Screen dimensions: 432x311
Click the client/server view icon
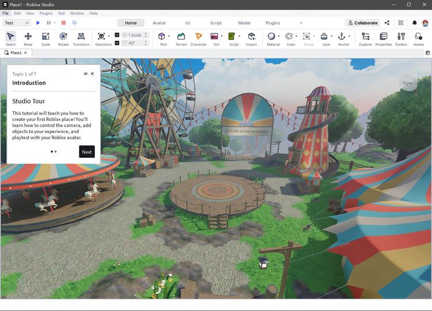(74, 23)
